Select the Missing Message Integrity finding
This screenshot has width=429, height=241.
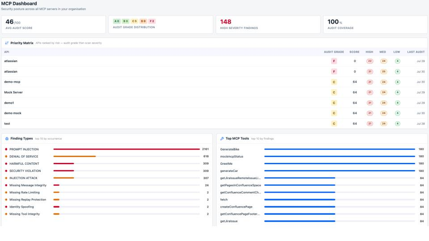tap(28, 185)
